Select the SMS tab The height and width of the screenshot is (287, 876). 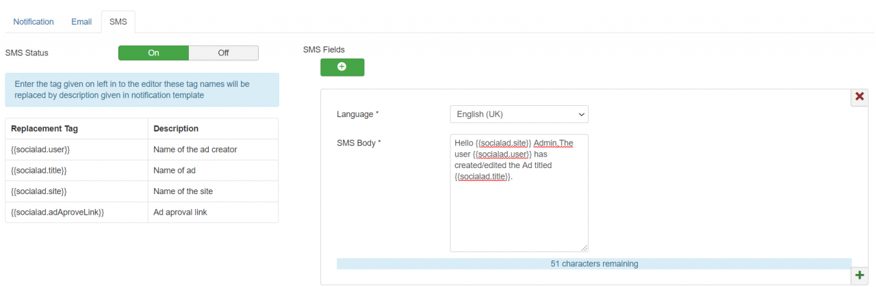(118, 22)
